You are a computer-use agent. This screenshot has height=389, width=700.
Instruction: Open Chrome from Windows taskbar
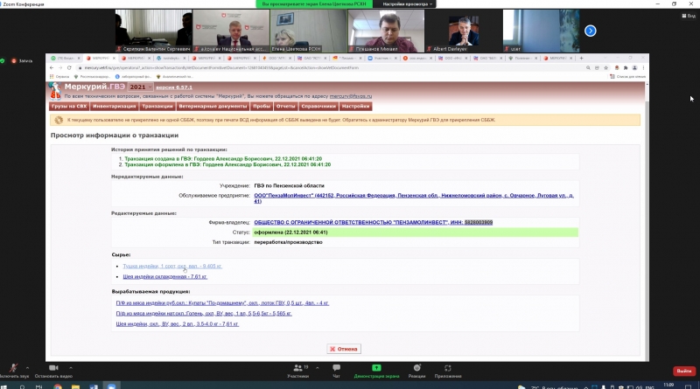click(58, 386)
